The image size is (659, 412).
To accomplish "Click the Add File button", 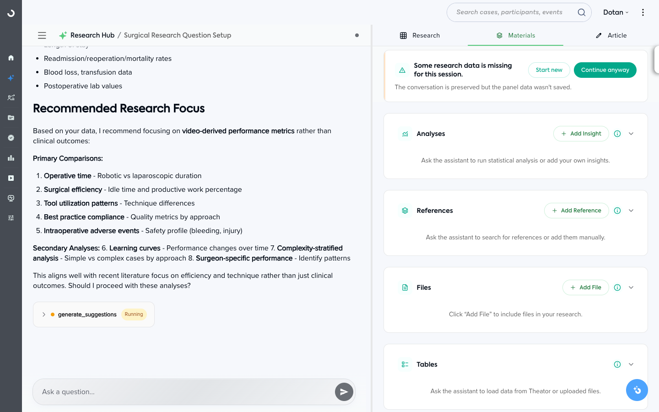I will pyautogui.click(x=586, y=287).
